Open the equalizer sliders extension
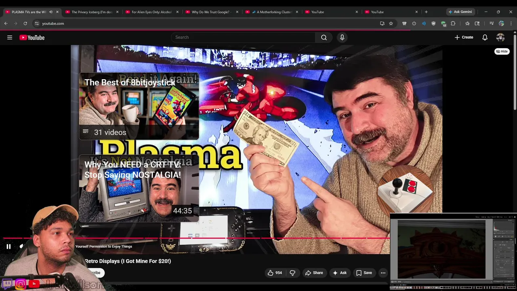This screenshot has height=291, width=517. [x=404, y=23]
